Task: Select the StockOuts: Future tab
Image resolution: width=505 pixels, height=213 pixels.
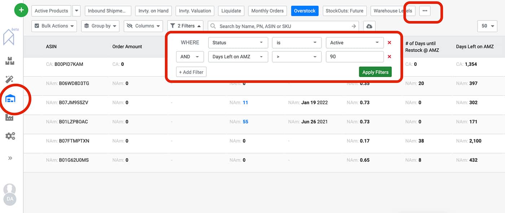Action: [344, 10]
